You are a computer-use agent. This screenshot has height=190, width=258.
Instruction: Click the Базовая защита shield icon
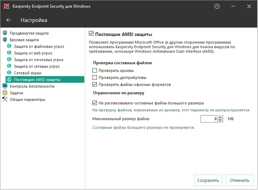5,40
